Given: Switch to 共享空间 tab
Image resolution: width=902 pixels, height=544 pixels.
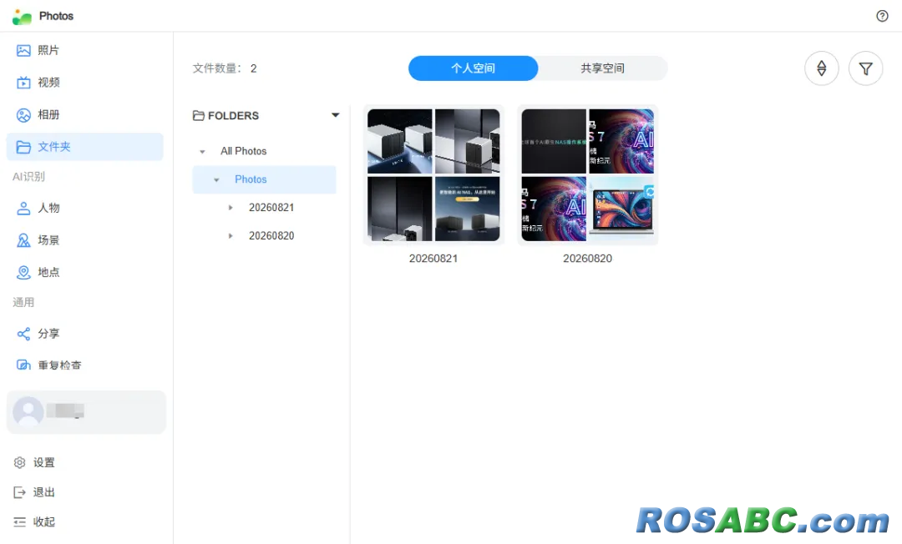Looking at the screenshot, I should tap(602, 68).
